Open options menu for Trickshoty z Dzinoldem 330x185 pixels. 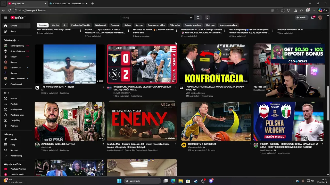coord(250,144)
